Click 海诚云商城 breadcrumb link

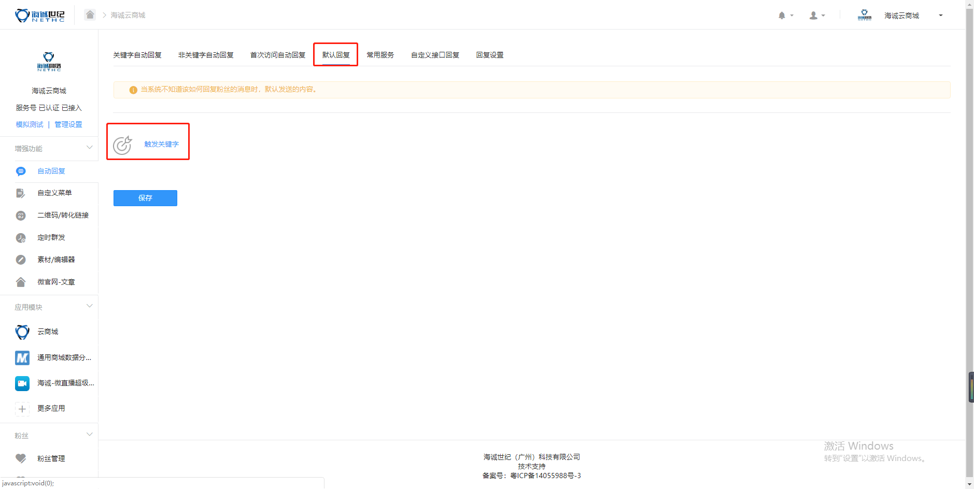click(x=128, y=16)
